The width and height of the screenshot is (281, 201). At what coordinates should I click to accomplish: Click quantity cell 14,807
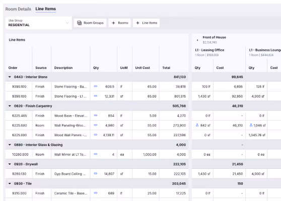click(109, 174)
